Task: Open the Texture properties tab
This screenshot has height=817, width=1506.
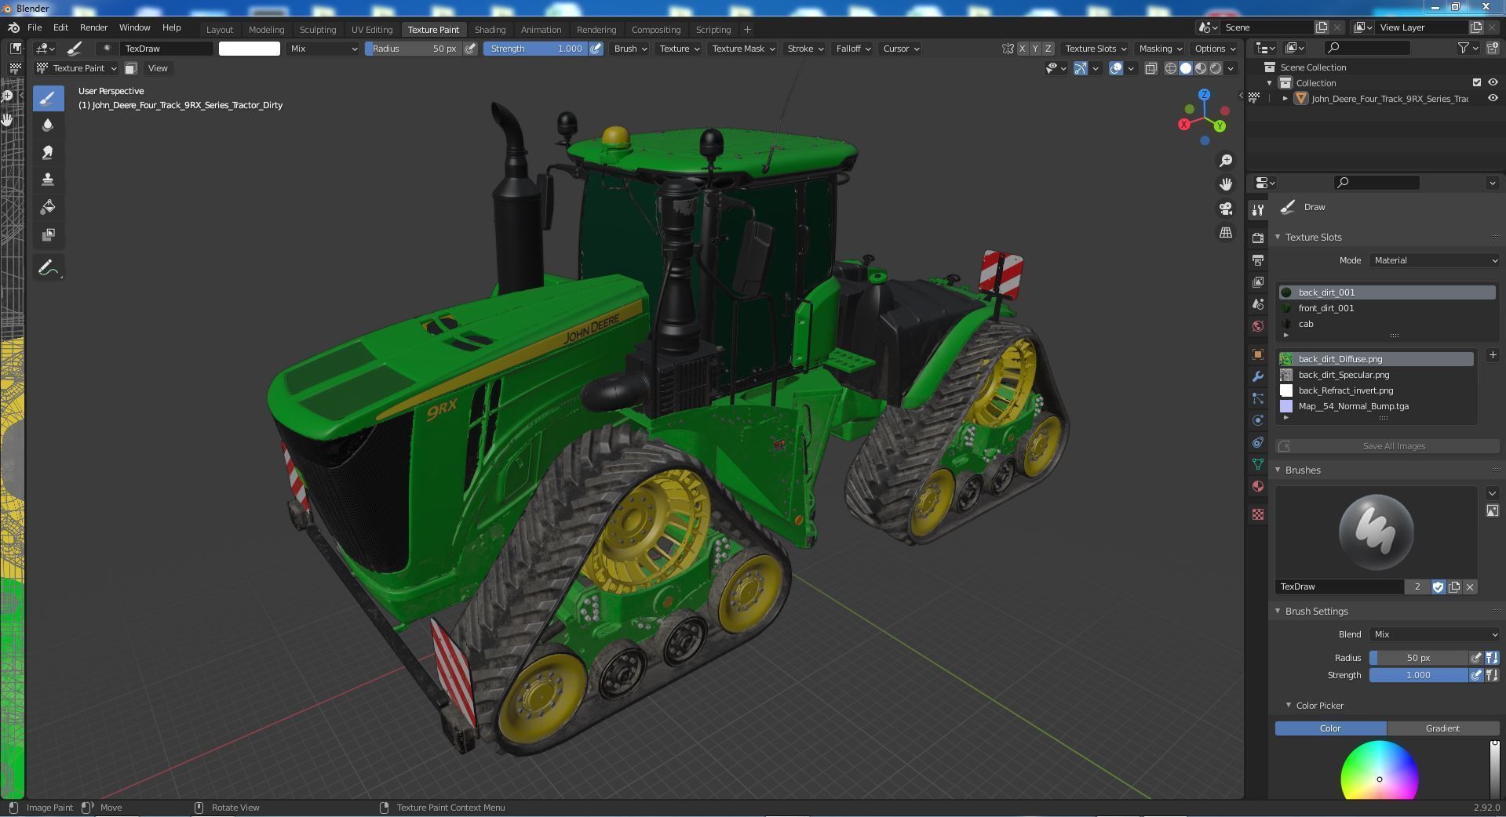Action: [1258, 514]
